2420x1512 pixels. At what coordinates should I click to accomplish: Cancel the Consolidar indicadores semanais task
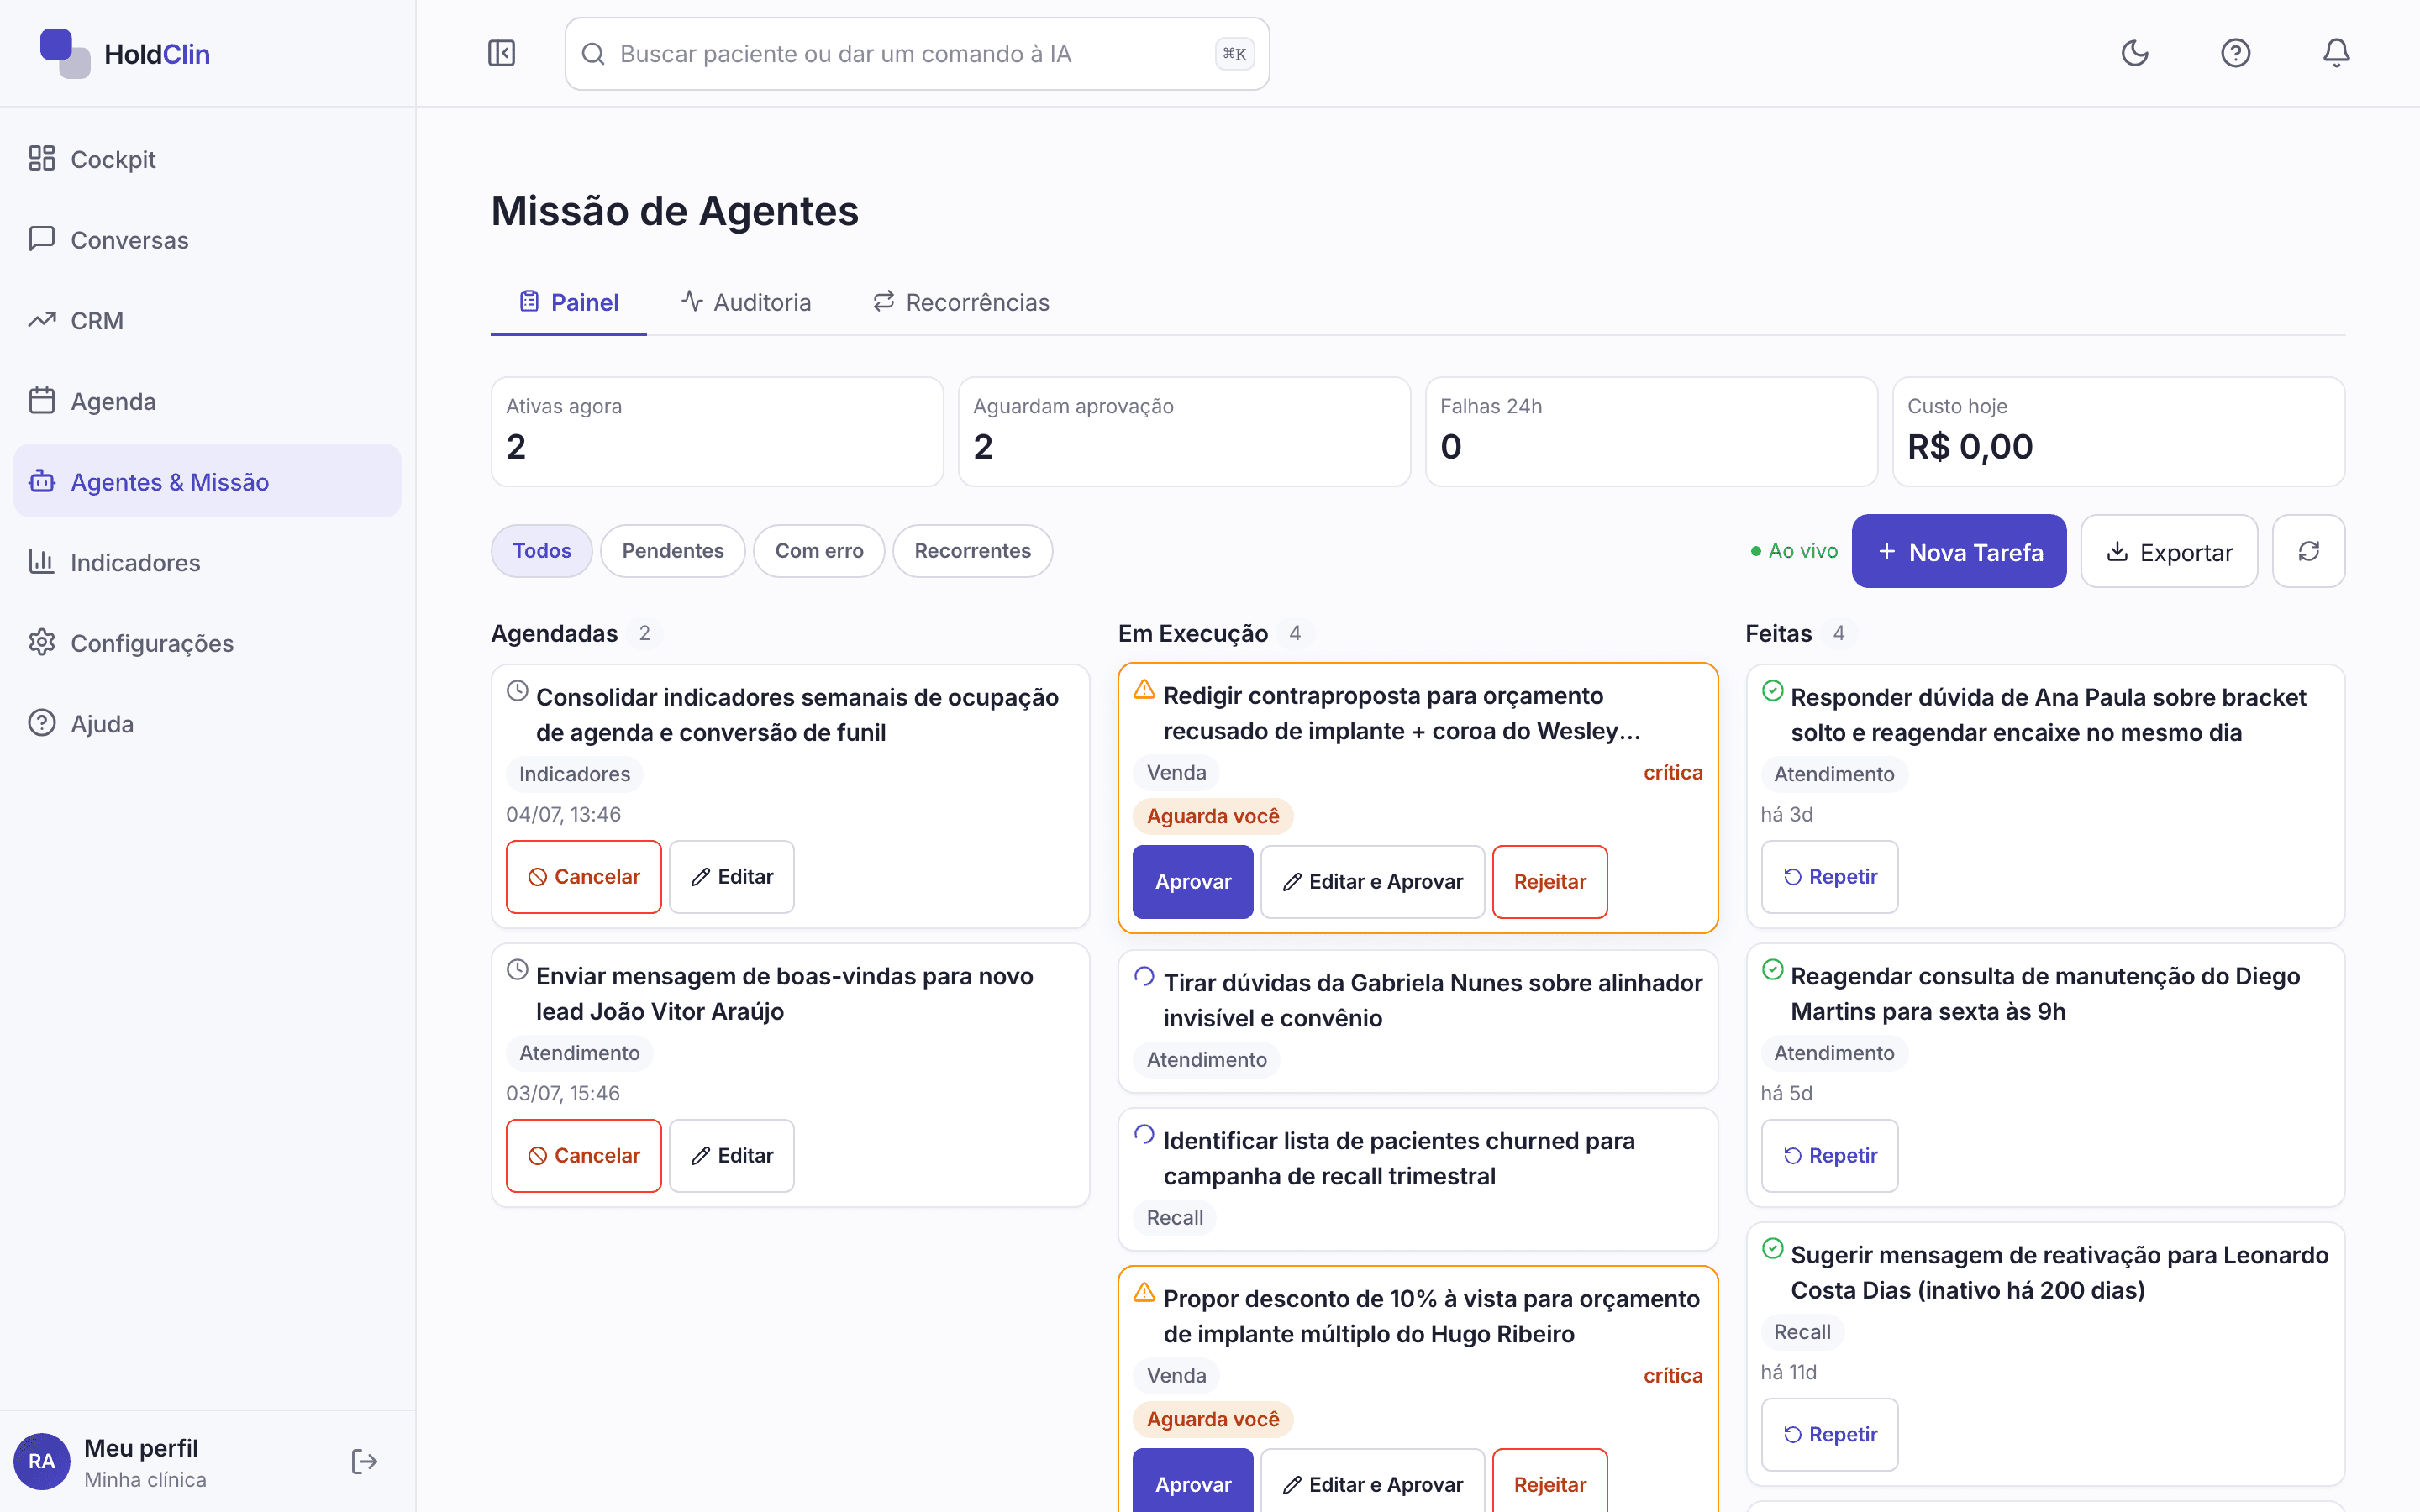point(584,877)
